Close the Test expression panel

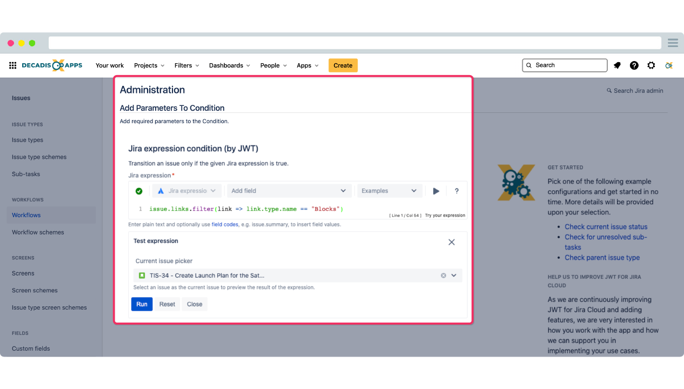click(x=451, y=242)
